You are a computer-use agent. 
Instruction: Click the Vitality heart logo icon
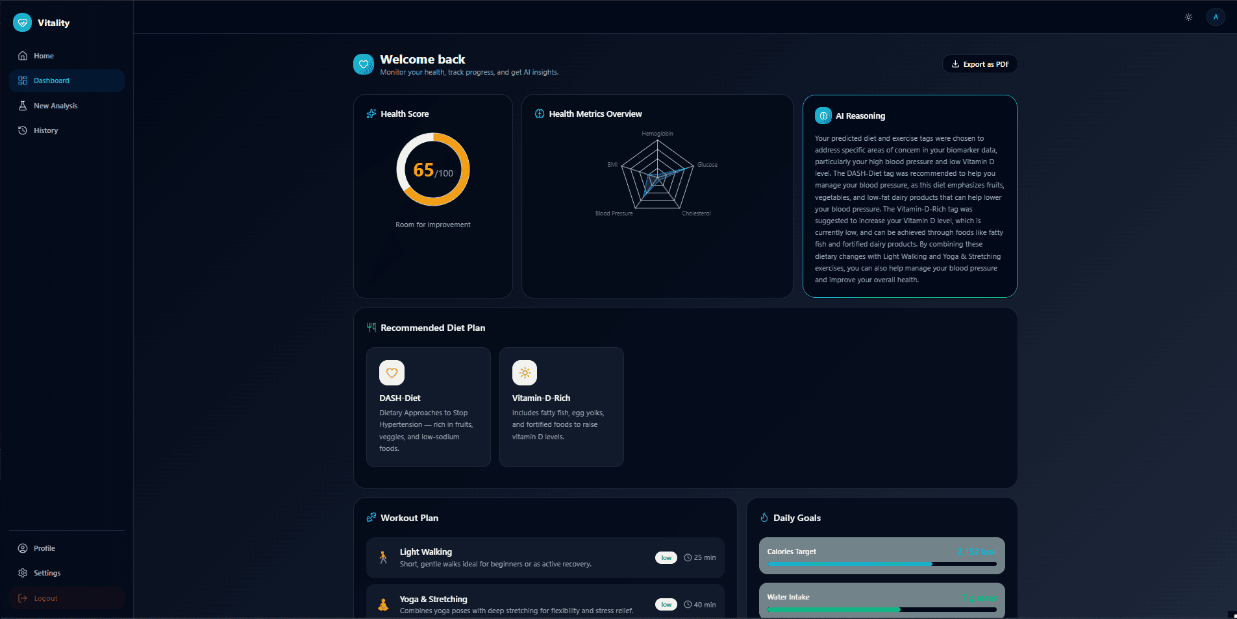(x=22, y=23)
